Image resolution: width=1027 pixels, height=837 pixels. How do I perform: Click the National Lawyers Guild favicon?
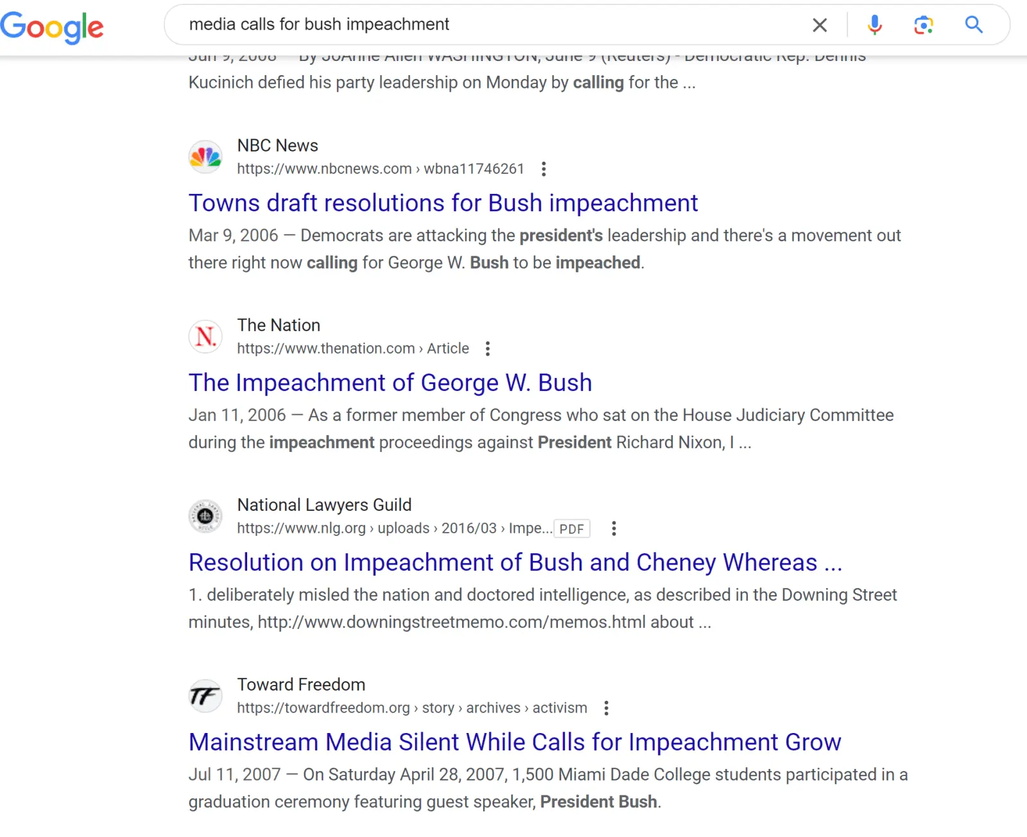coord(205,516)
